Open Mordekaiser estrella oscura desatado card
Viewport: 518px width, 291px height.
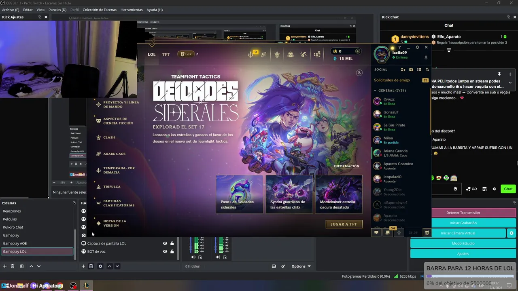click(339, 194)
